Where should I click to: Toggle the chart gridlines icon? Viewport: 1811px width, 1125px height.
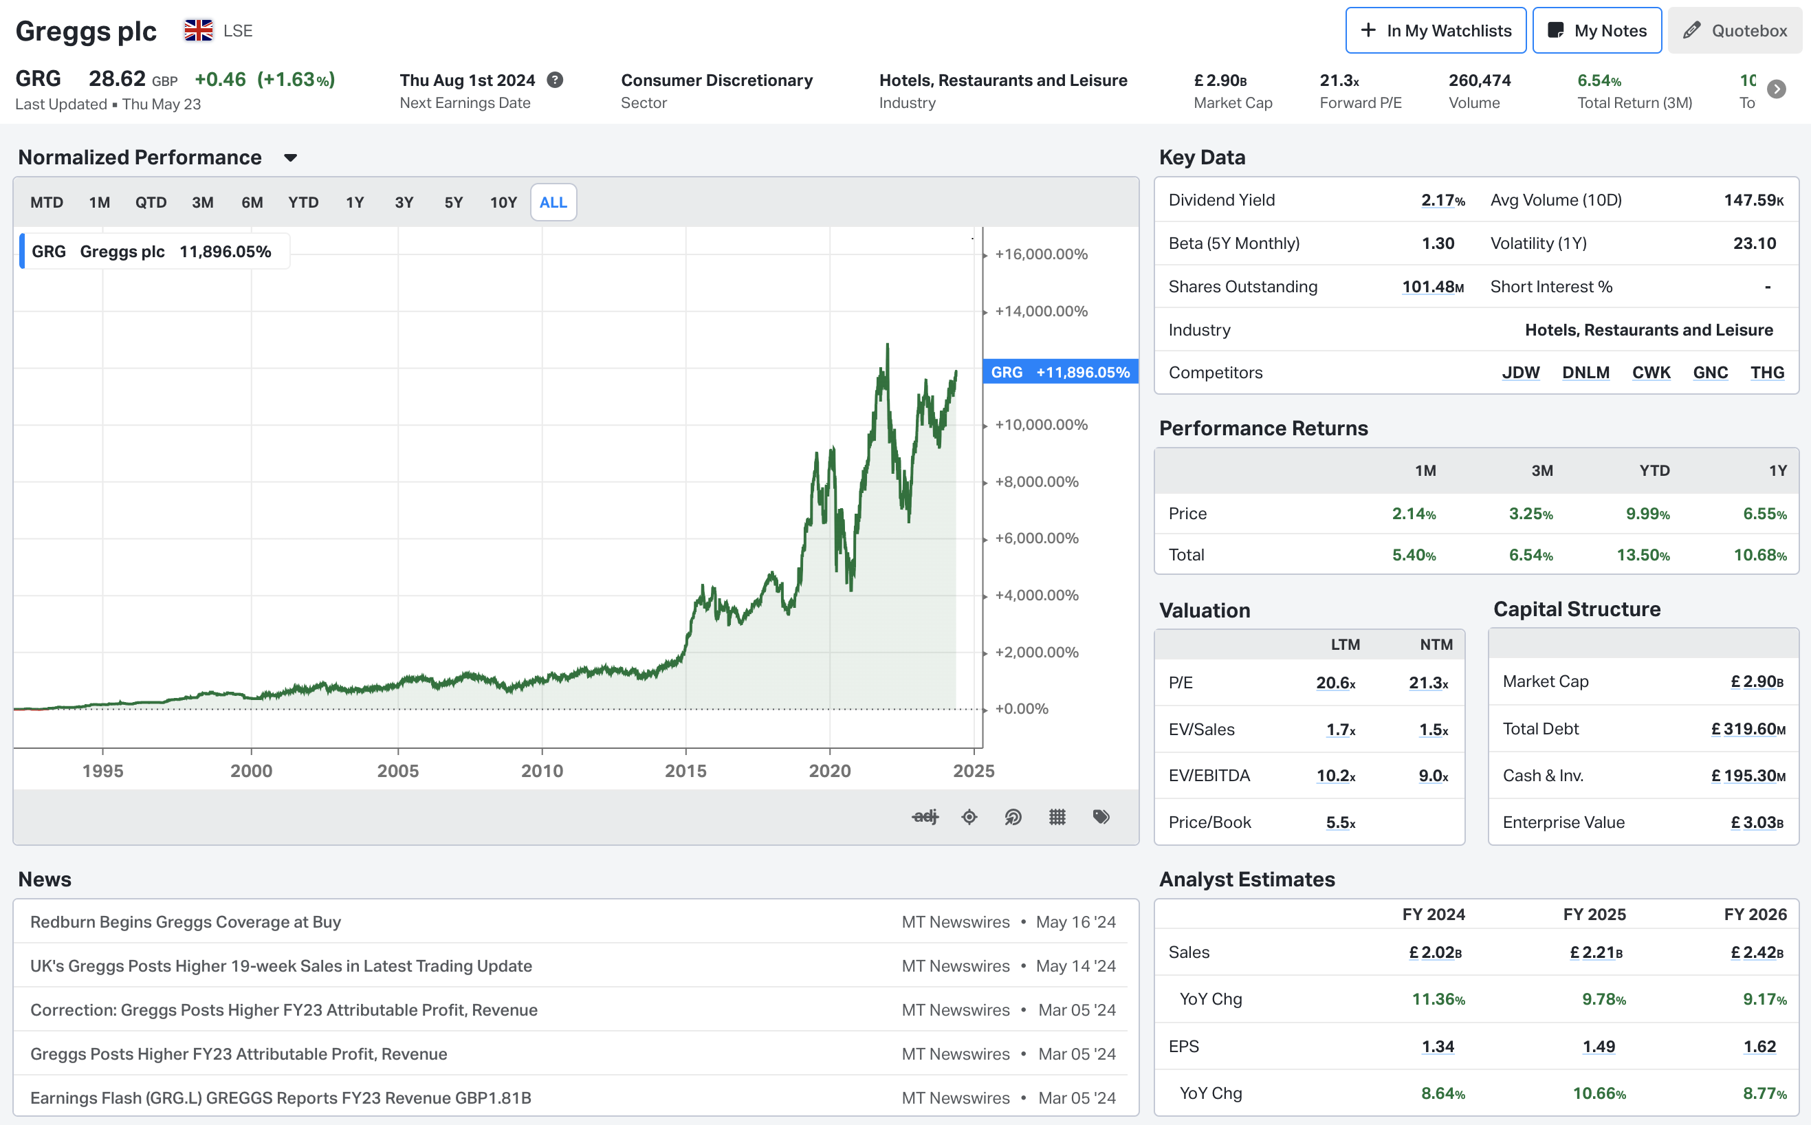point(1057,817)
